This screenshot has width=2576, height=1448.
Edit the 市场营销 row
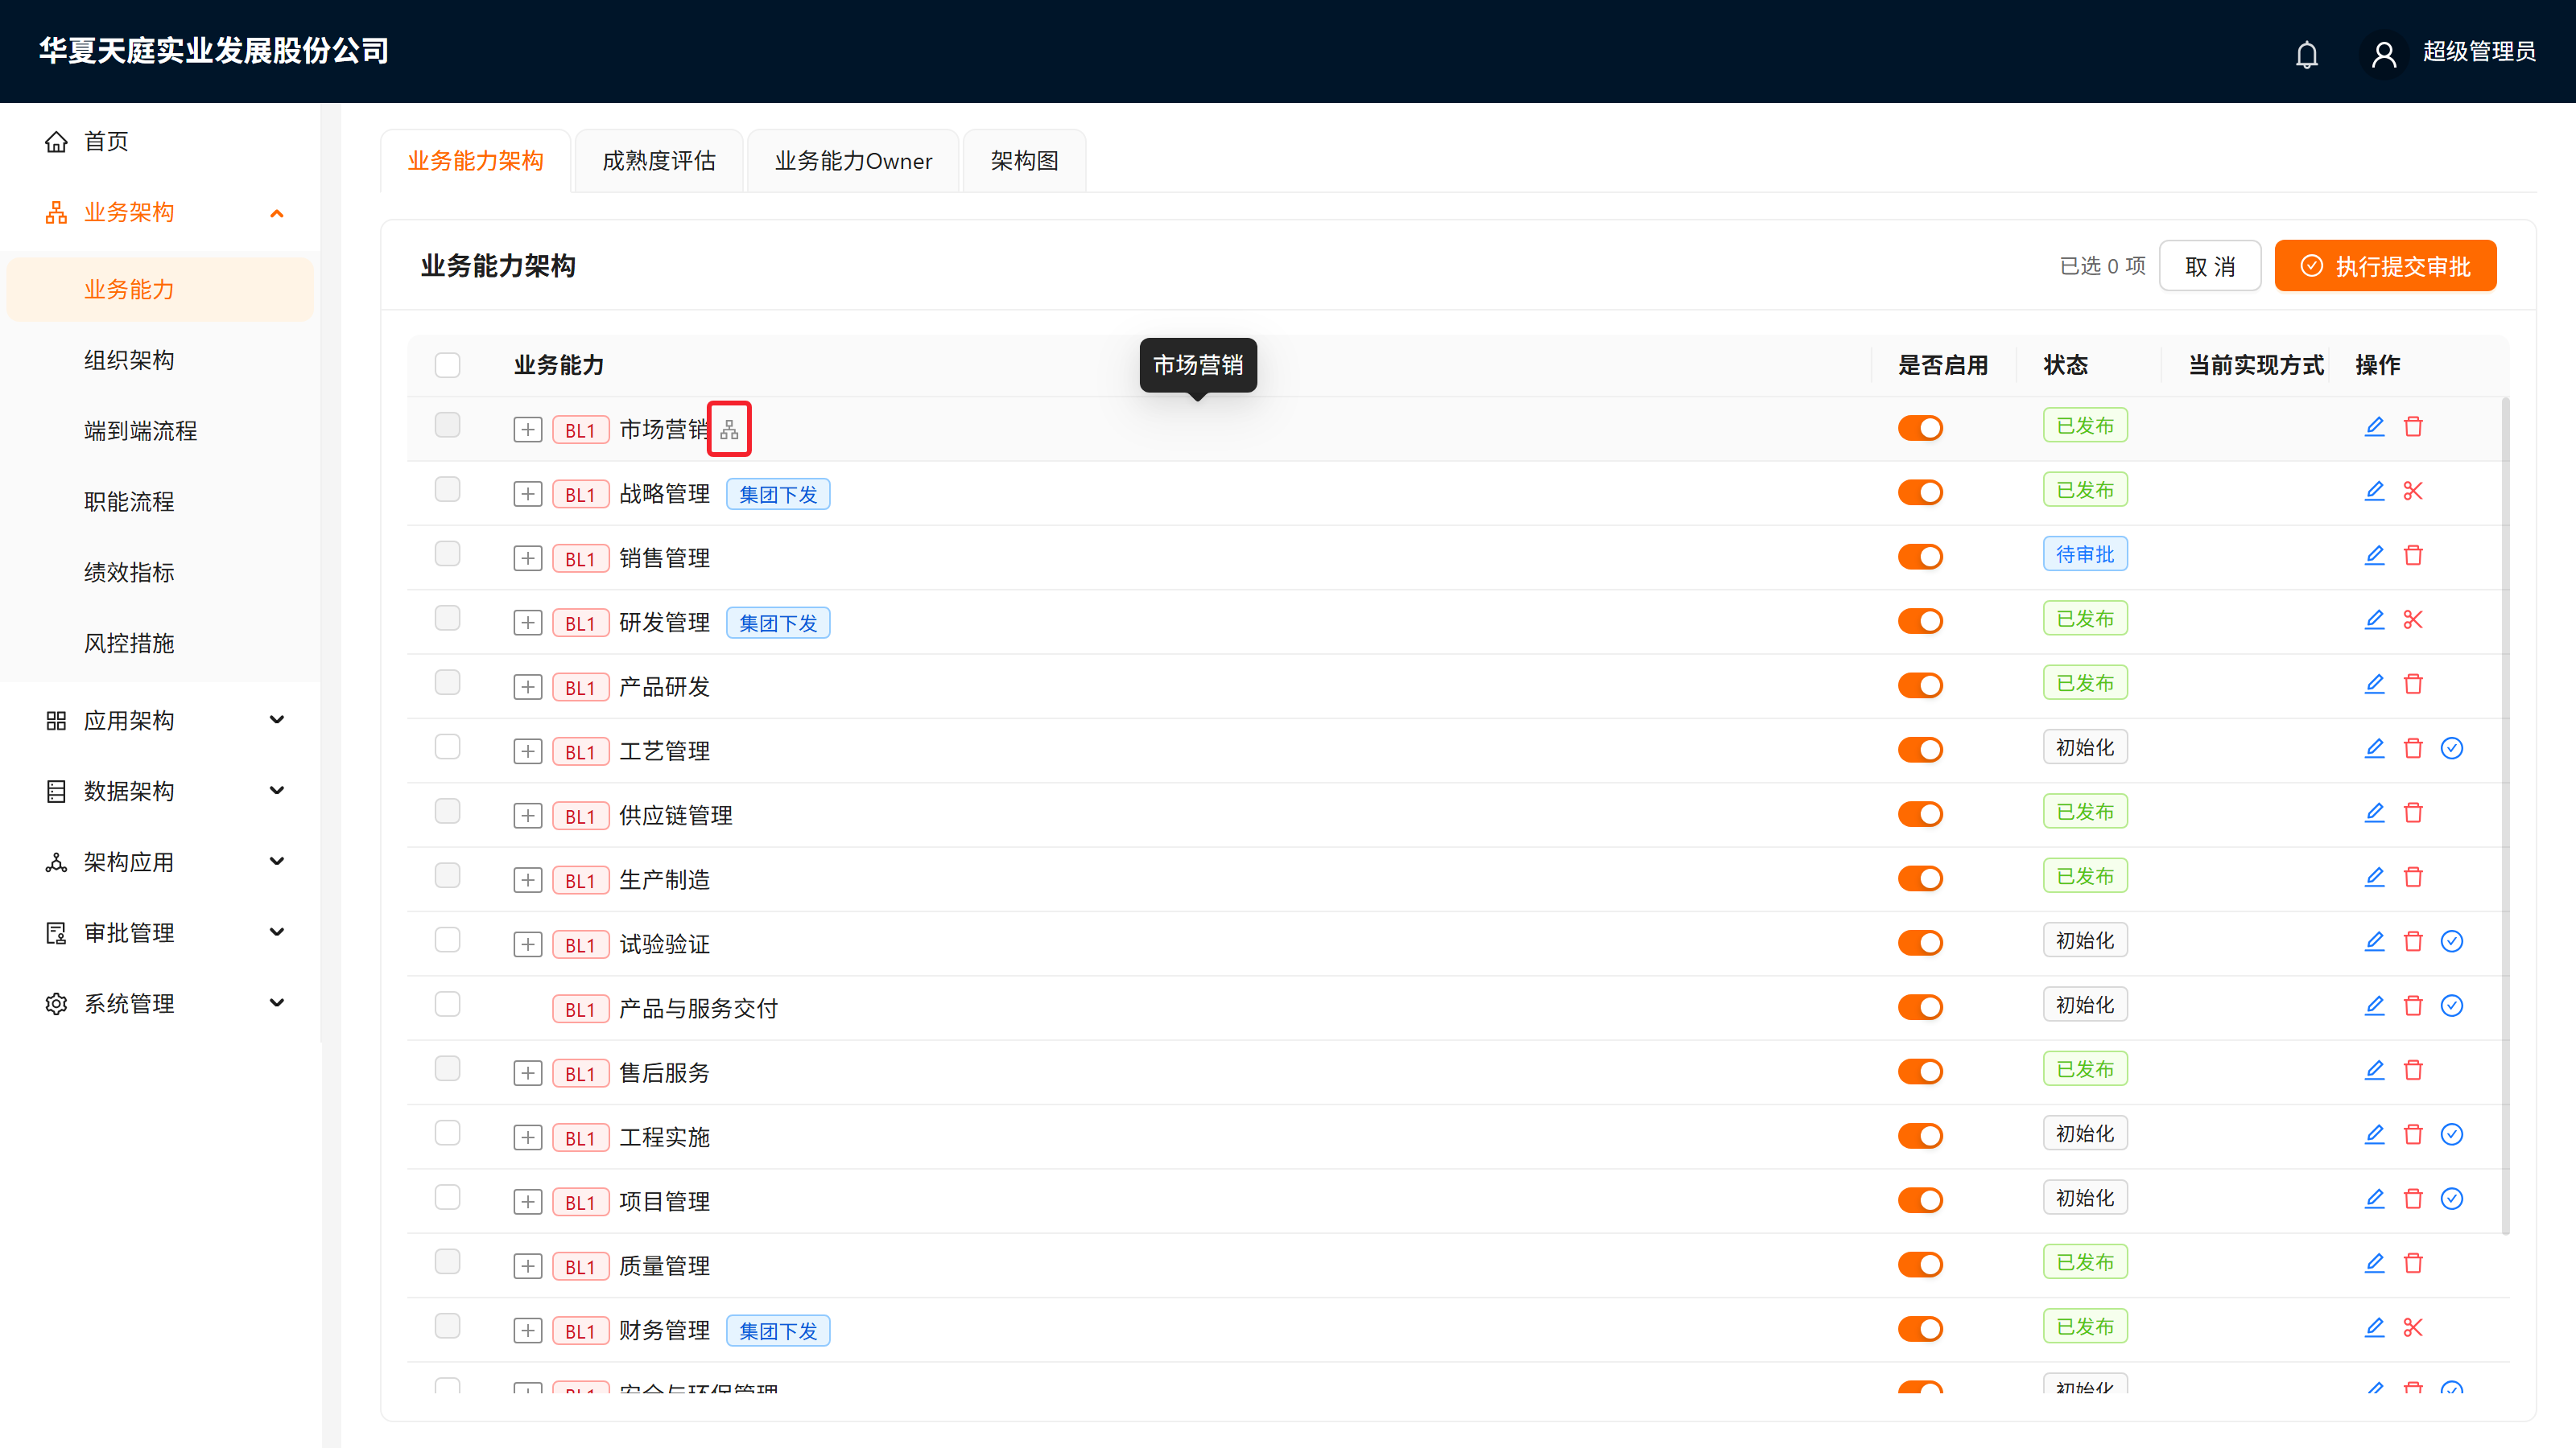pyautogui.click(x=2374, y=426)
